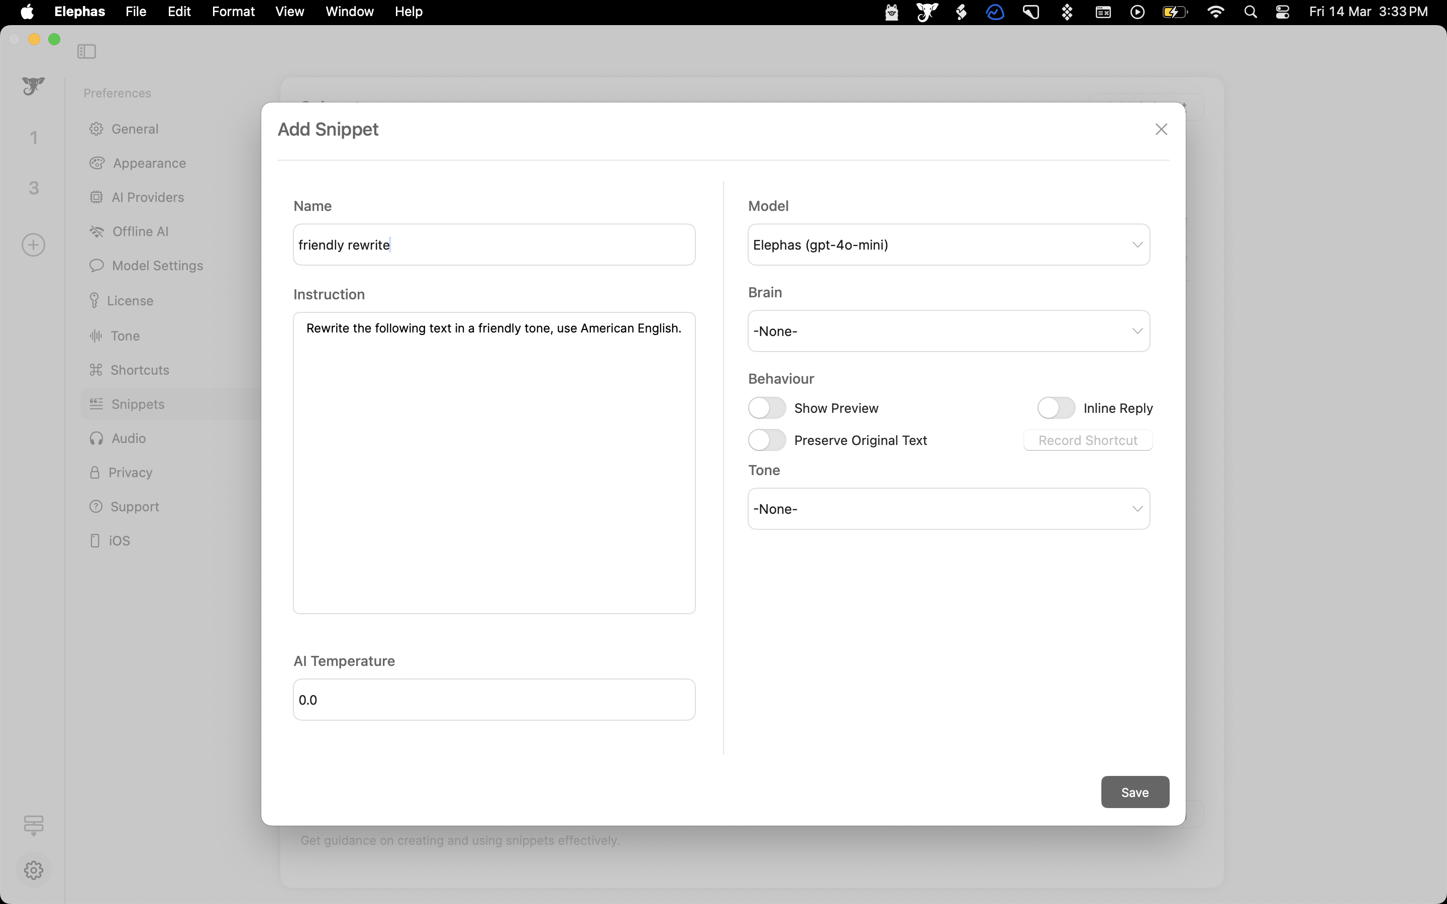This screenshot has height=904, width=1447.
Task: Enable the Inline Reply toggle
Action: (x=1056, y=408)
